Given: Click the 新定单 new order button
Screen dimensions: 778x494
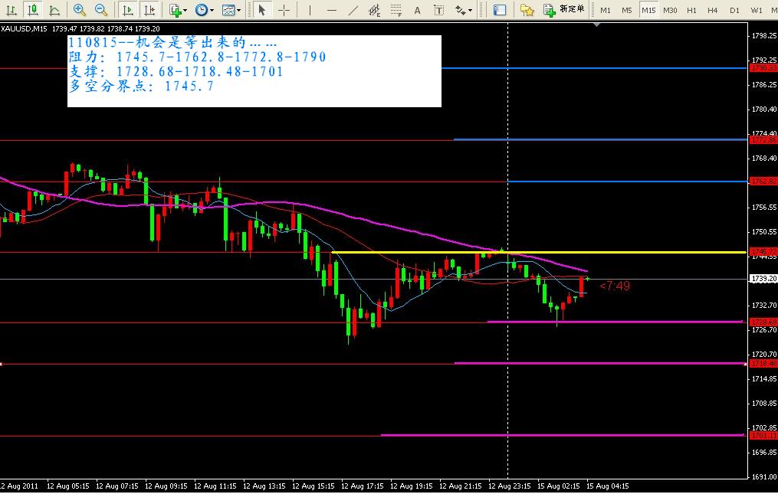Looking at the screenshot, I should (565, 10).
